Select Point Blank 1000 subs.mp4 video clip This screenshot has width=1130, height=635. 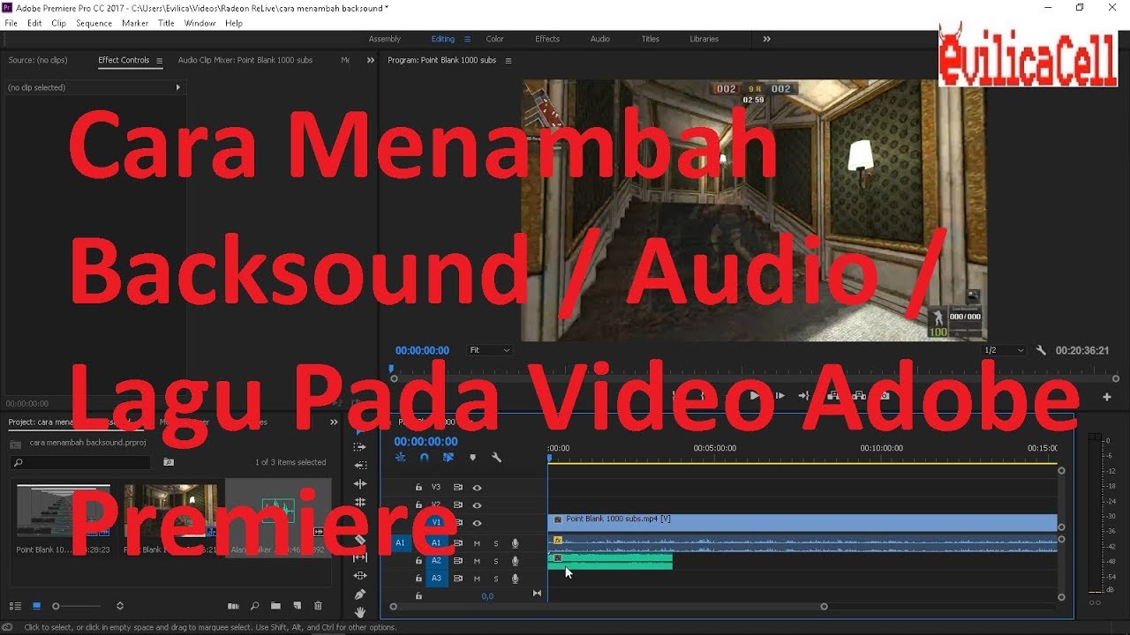(x=802, y=522)
